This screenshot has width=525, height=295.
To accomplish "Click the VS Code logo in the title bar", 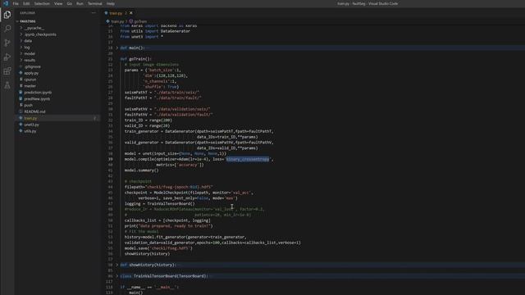I will [x=6, y=3].
